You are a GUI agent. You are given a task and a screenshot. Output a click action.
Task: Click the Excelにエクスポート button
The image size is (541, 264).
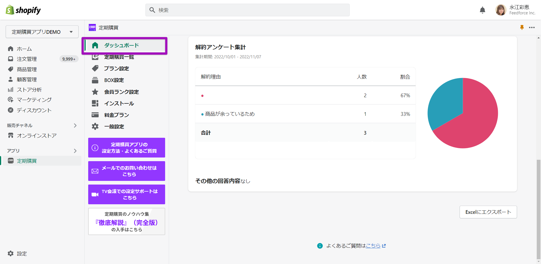tap(488, 212)
